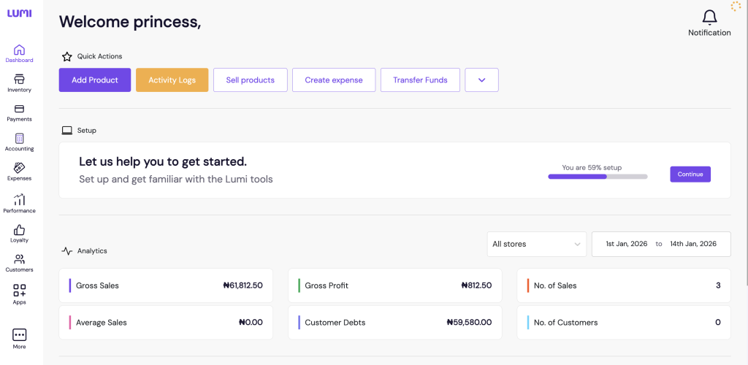Viewport: 748px width, 365px height.
Task: Open Activity Logs
Action: coord(172,80)
